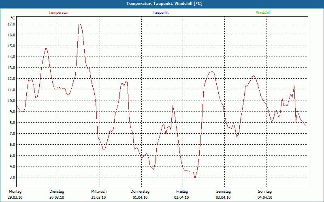Select the 3,0 y-axis value
This screenshot has width=324, height=202.
click(x=13, y=177)
